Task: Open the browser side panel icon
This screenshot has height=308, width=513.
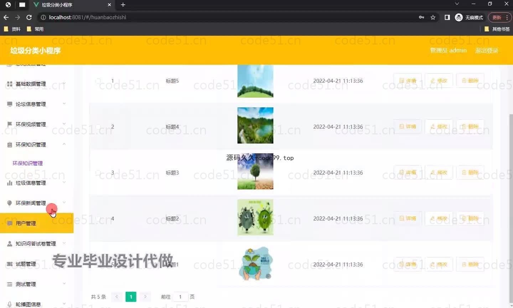Action: pyautogui.click(x=447, y=17)
